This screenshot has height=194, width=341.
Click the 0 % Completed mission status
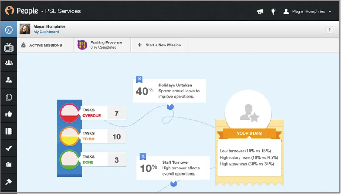coord(103,47)
